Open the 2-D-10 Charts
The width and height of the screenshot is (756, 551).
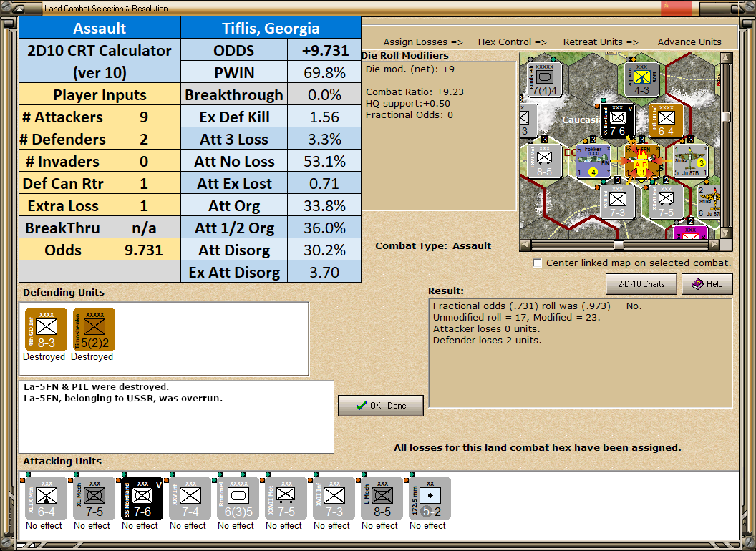click(641, 284)
